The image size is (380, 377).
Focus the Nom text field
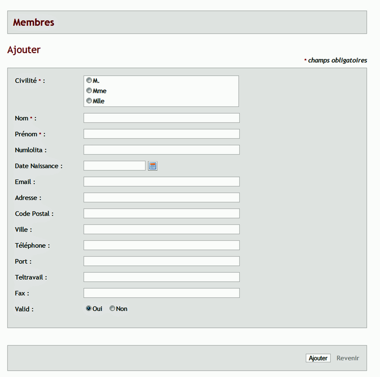click(x=162, y=118)
